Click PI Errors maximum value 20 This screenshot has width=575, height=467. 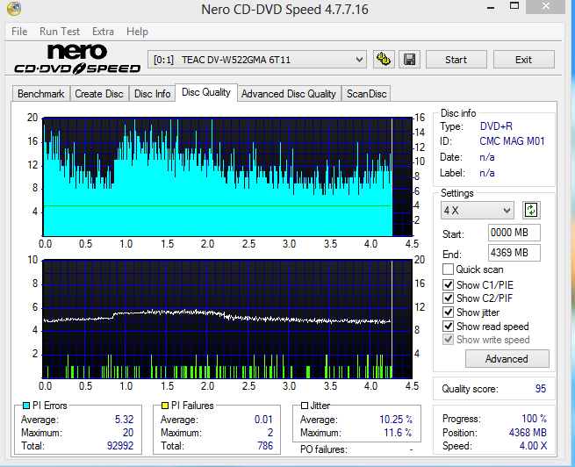128,433
